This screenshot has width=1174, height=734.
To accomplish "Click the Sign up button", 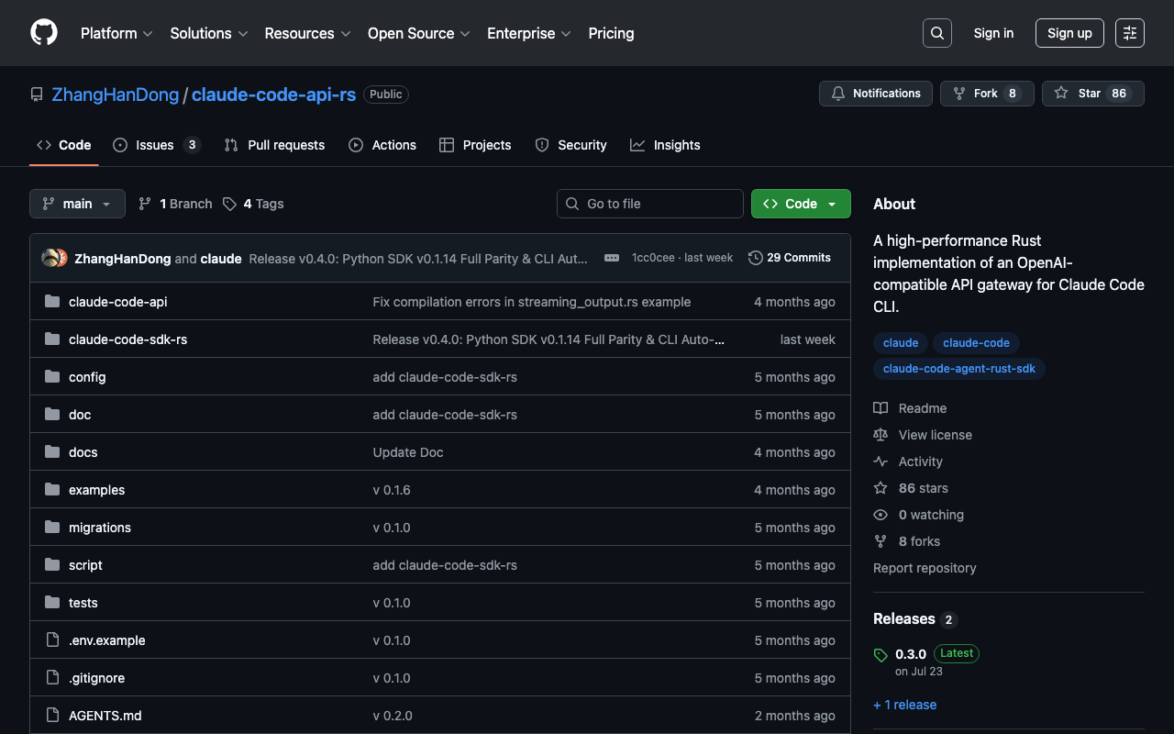I will pyautogui.click(x=1069, y=33).
